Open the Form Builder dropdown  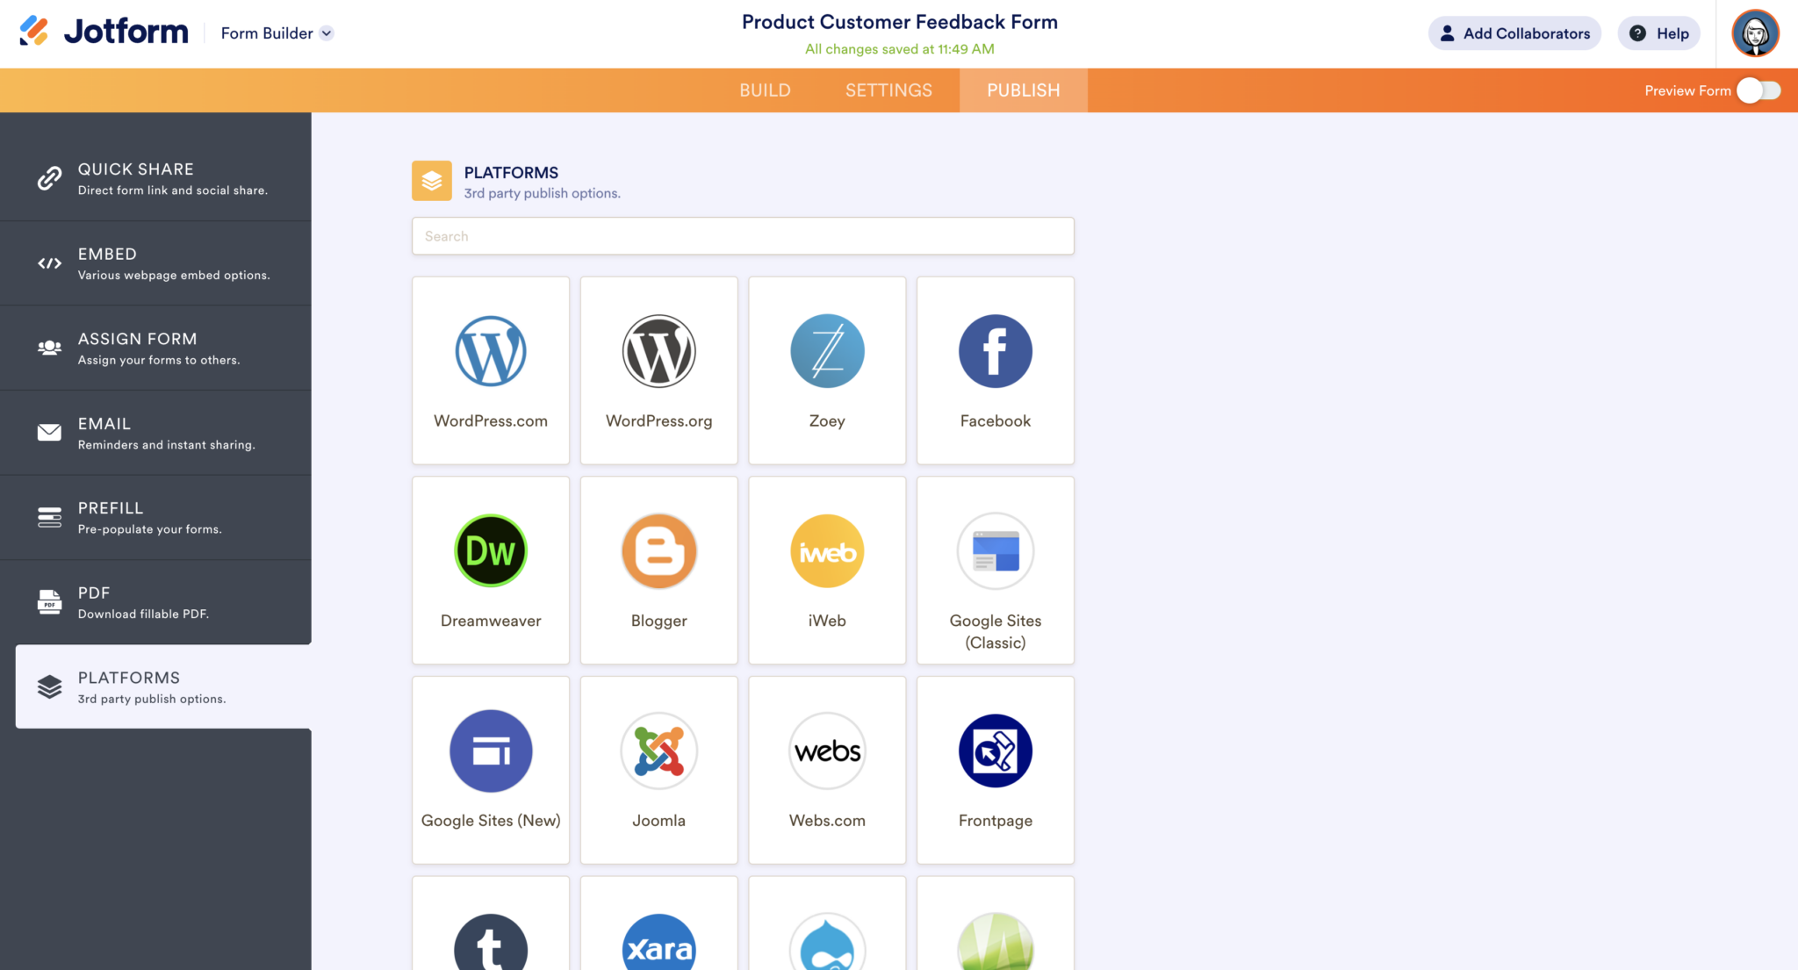coord(277,33)
